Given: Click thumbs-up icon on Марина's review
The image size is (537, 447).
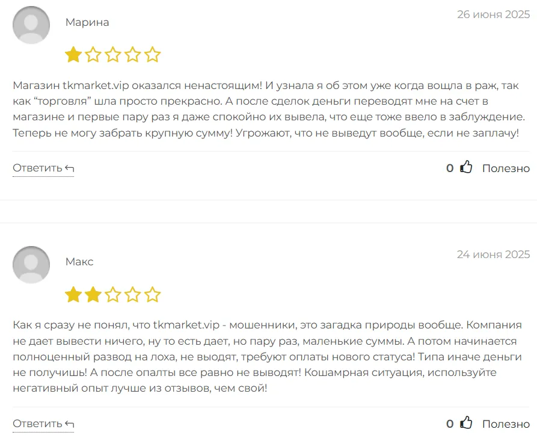Looking at the screenshot, I should 466,168.
